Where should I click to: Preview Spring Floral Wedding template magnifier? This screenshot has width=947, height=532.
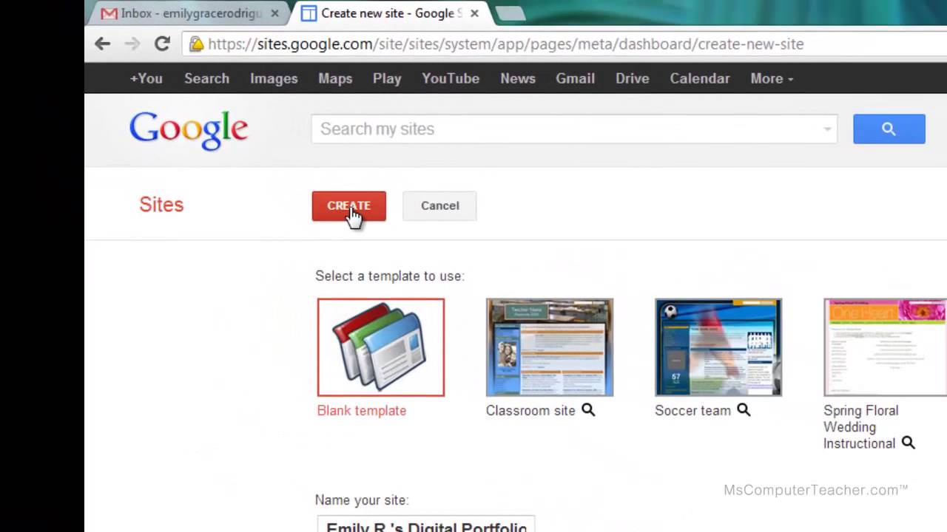point(908,443)
